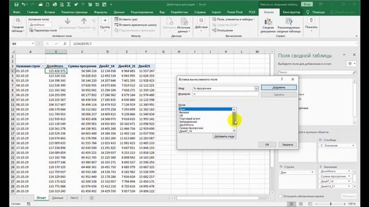The image size is (369, 207).
Task: Open Названия строк filter dropdown
Action: 43,66
